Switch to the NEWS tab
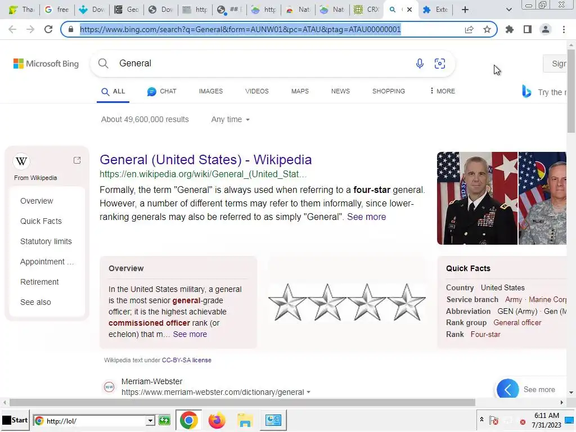 340,91
